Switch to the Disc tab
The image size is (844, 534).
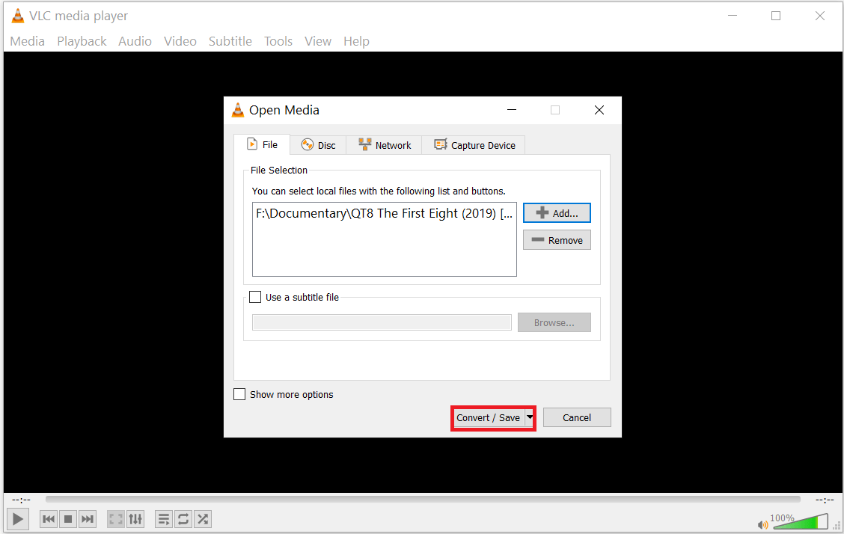[318, 145]
